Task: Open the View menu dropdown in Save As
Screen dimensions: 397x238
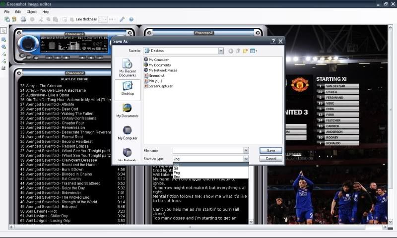Action: click(254, 51)
